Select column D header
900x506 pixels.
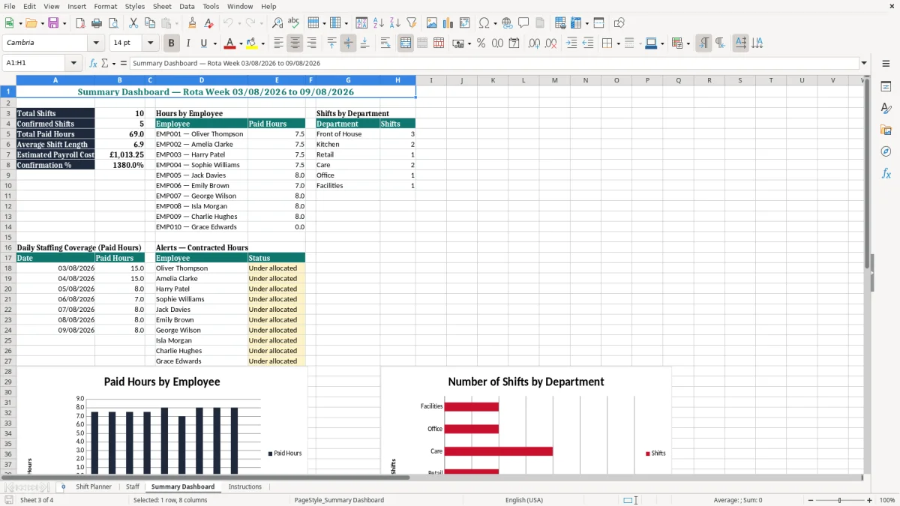pos(202,80)
